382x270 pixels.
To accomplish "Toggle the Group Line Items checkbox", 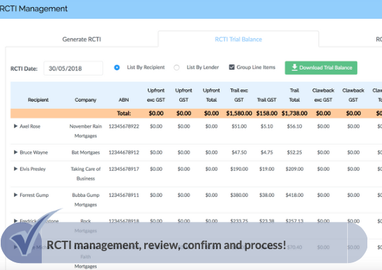I will 231,67.
